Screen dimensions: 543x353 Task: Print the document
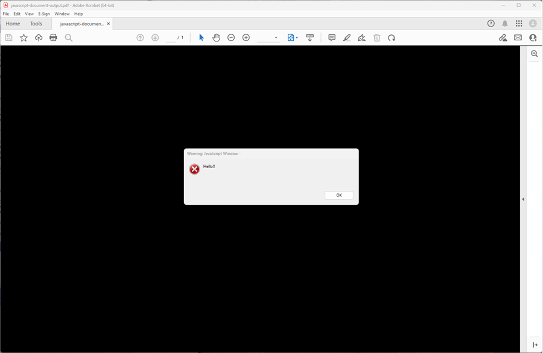point(53,37)
